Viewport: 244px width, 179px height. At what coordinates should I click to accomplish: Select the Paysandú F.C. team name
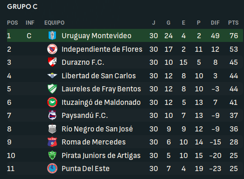tap(84, 116)
